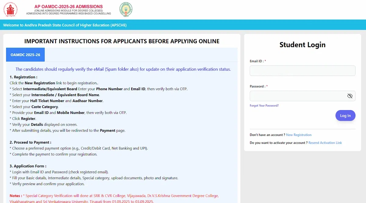Click the 'Verfiy preview and confirm your application' line
The image size is (366, 203).
click(x=47, y=184)
